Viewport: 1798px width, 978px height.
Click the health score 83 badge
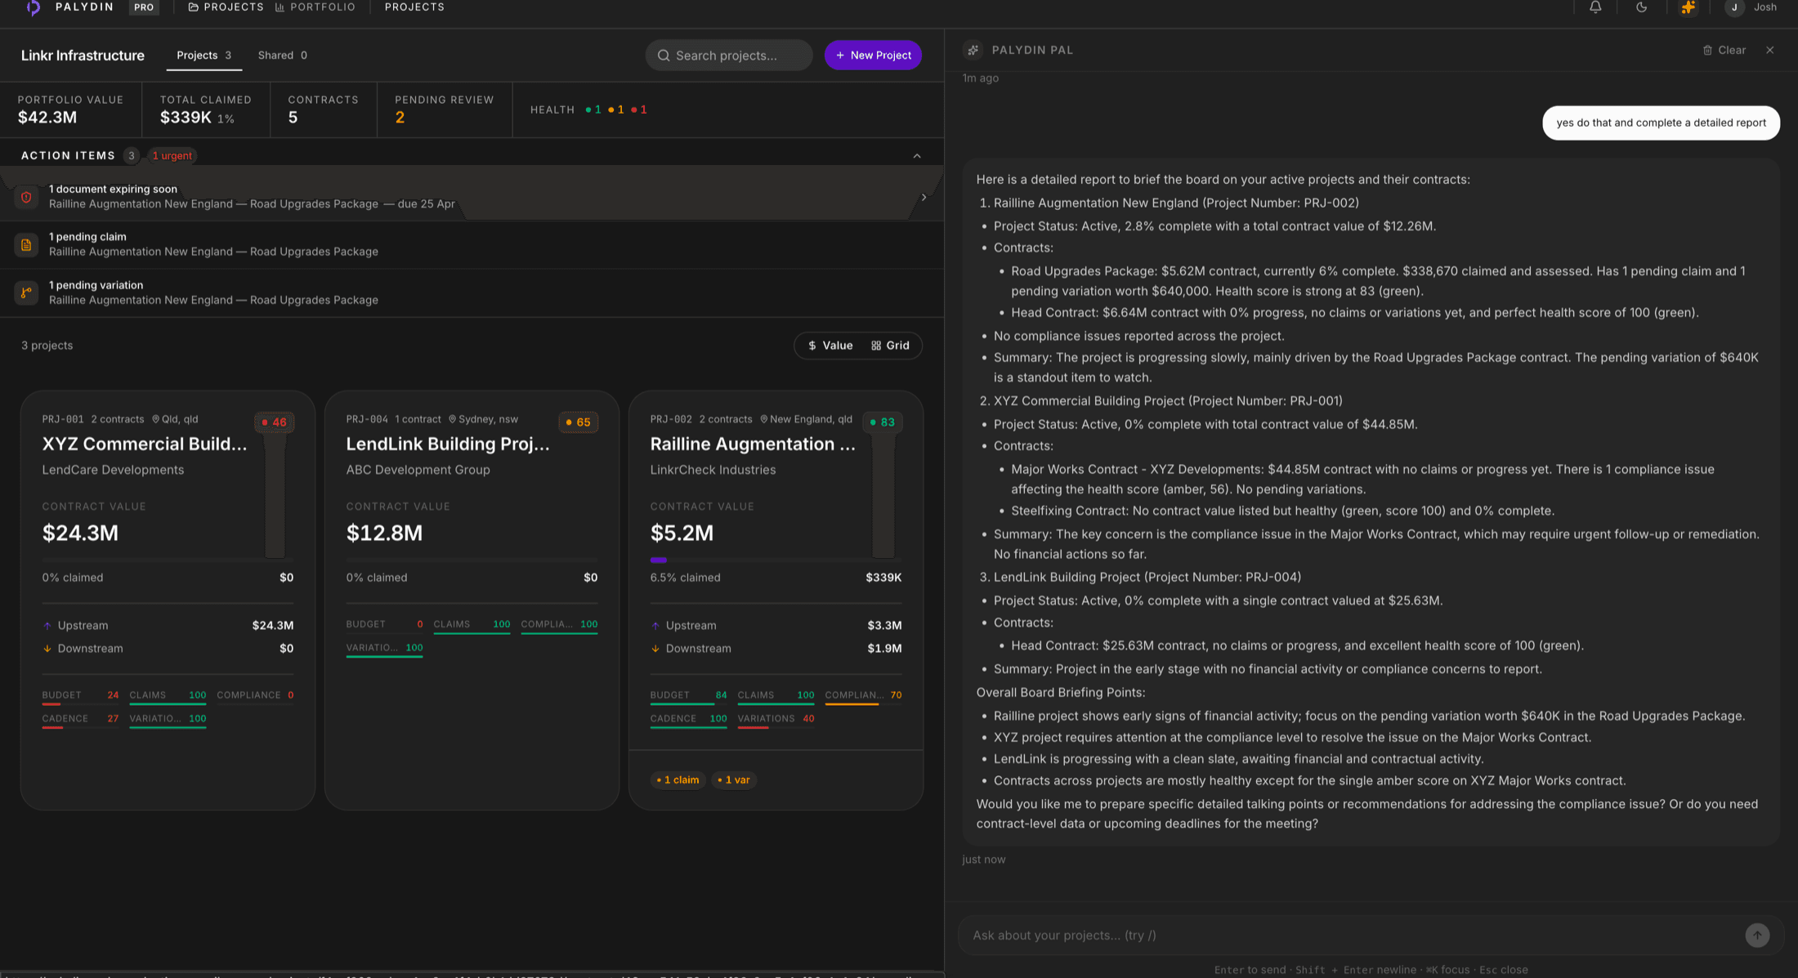click(882, 422)
